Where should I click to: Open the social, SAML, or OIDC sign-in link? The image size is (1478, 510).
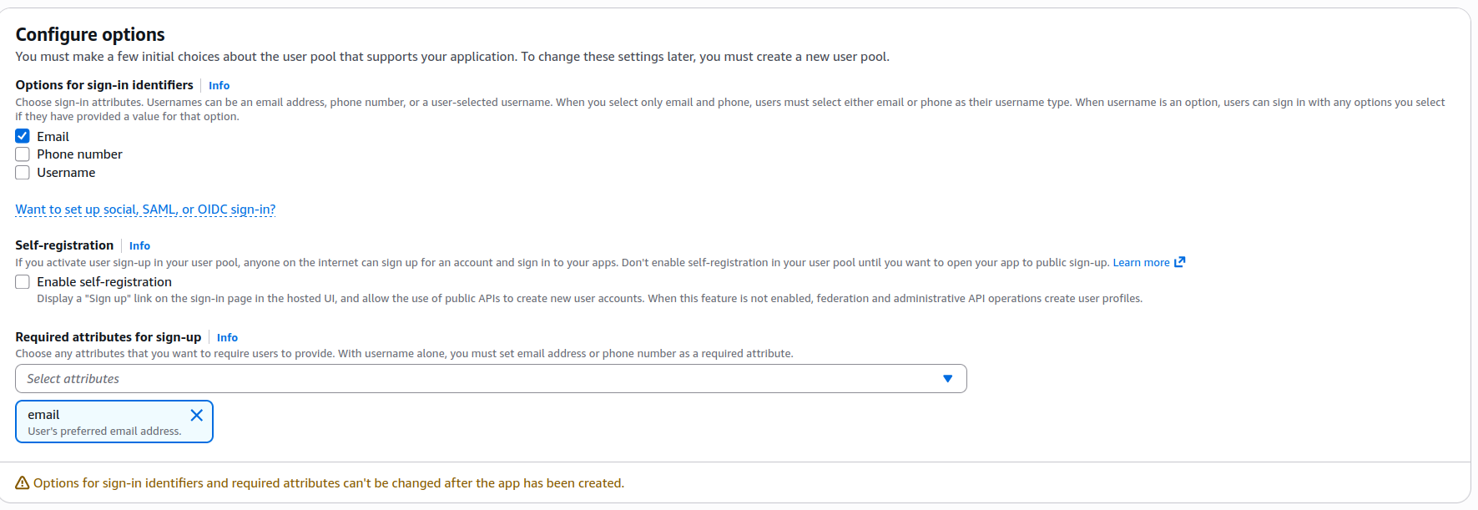[145, 210]
